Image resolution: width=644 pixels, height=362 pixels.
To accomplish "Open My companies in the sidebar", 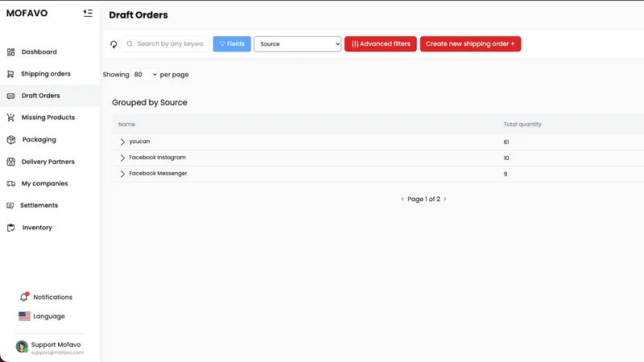I will (x=45, y=183).
